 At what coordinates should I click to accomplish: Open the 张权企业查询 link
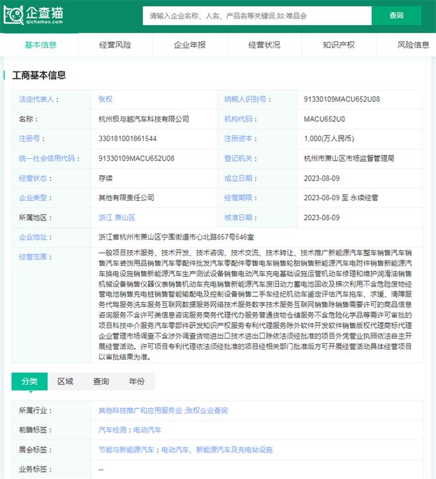point(207,411)
